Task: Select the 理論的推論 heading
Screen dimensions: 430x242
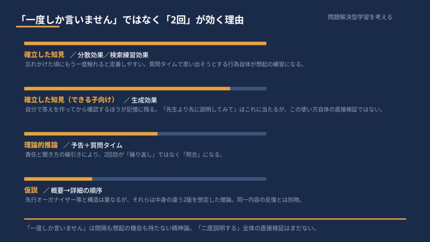Action: coord(41,145)
